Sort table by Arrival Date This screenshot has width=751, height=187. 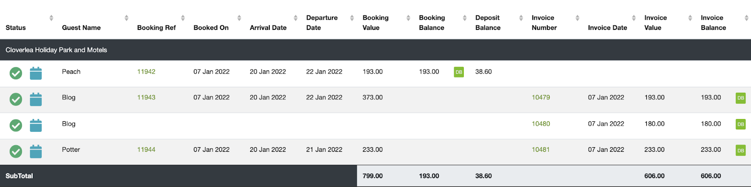coord(268,28)
